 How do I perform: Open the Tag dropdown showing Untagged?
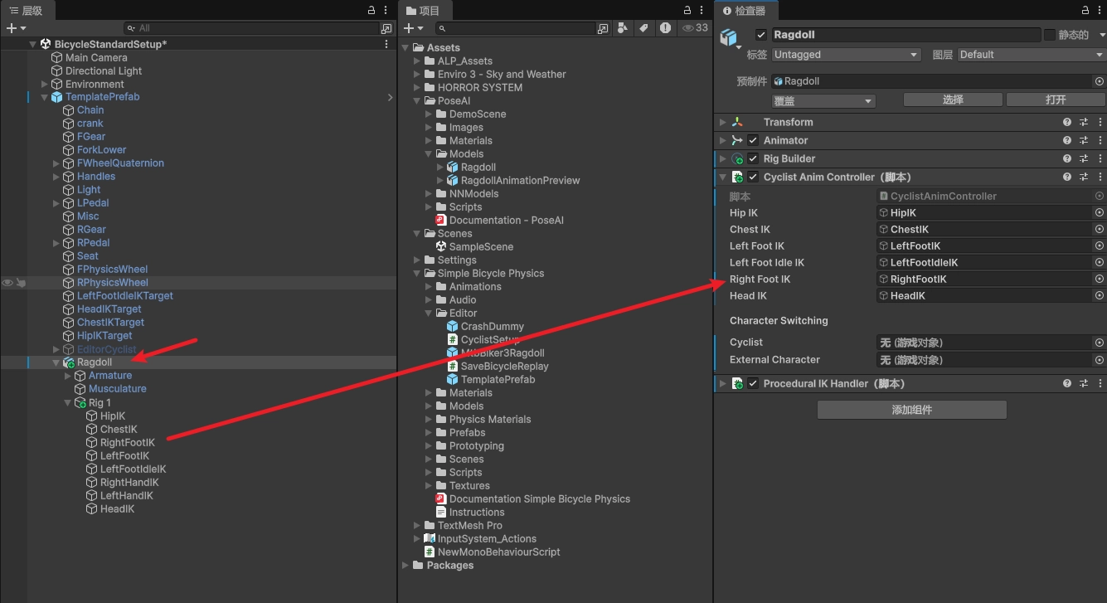point(847,55)
